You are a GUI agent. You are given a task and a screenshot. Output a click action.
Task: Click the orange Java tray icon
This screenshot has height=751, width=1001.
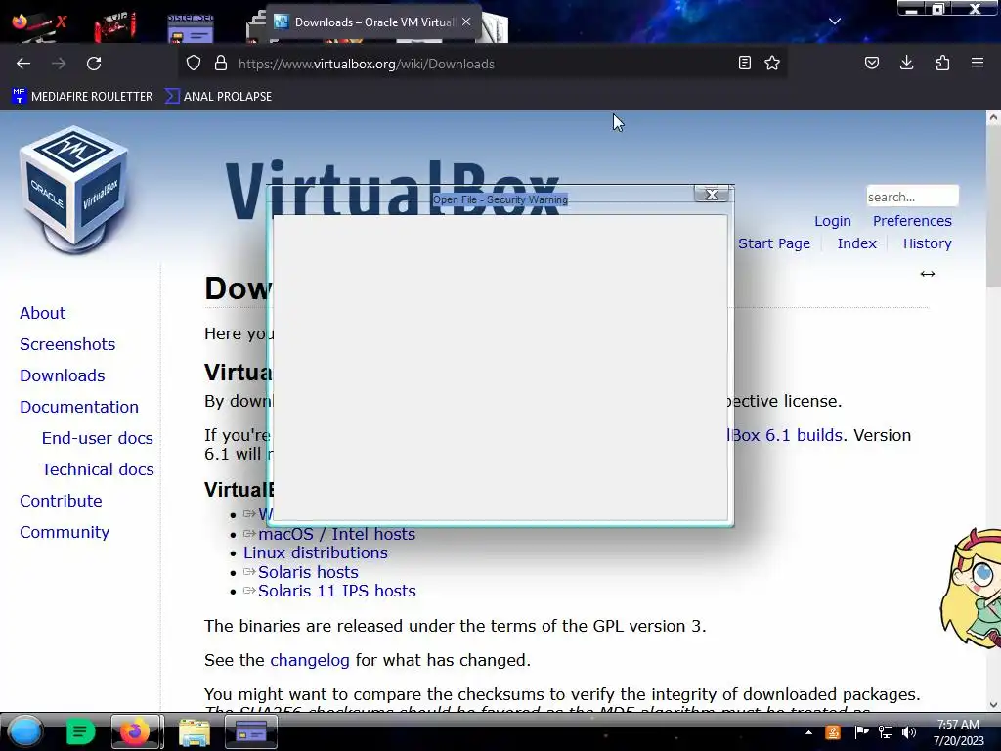(x=833, y=732)
